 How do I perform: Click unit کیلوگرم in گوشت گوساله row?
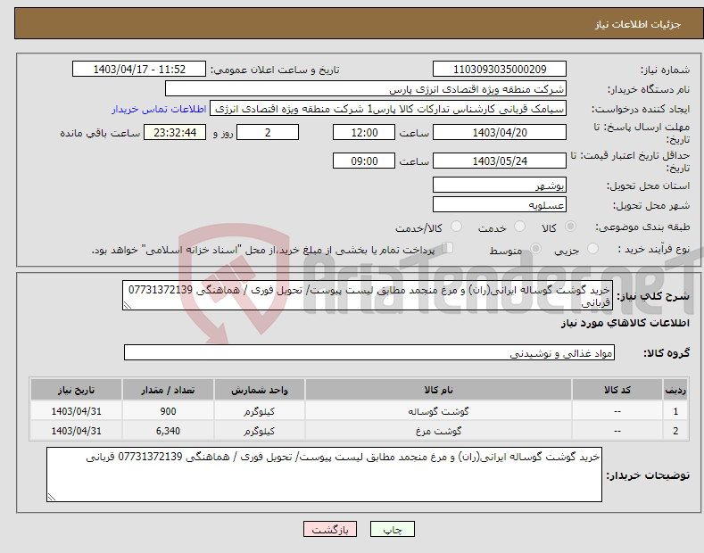click(260, 411)
